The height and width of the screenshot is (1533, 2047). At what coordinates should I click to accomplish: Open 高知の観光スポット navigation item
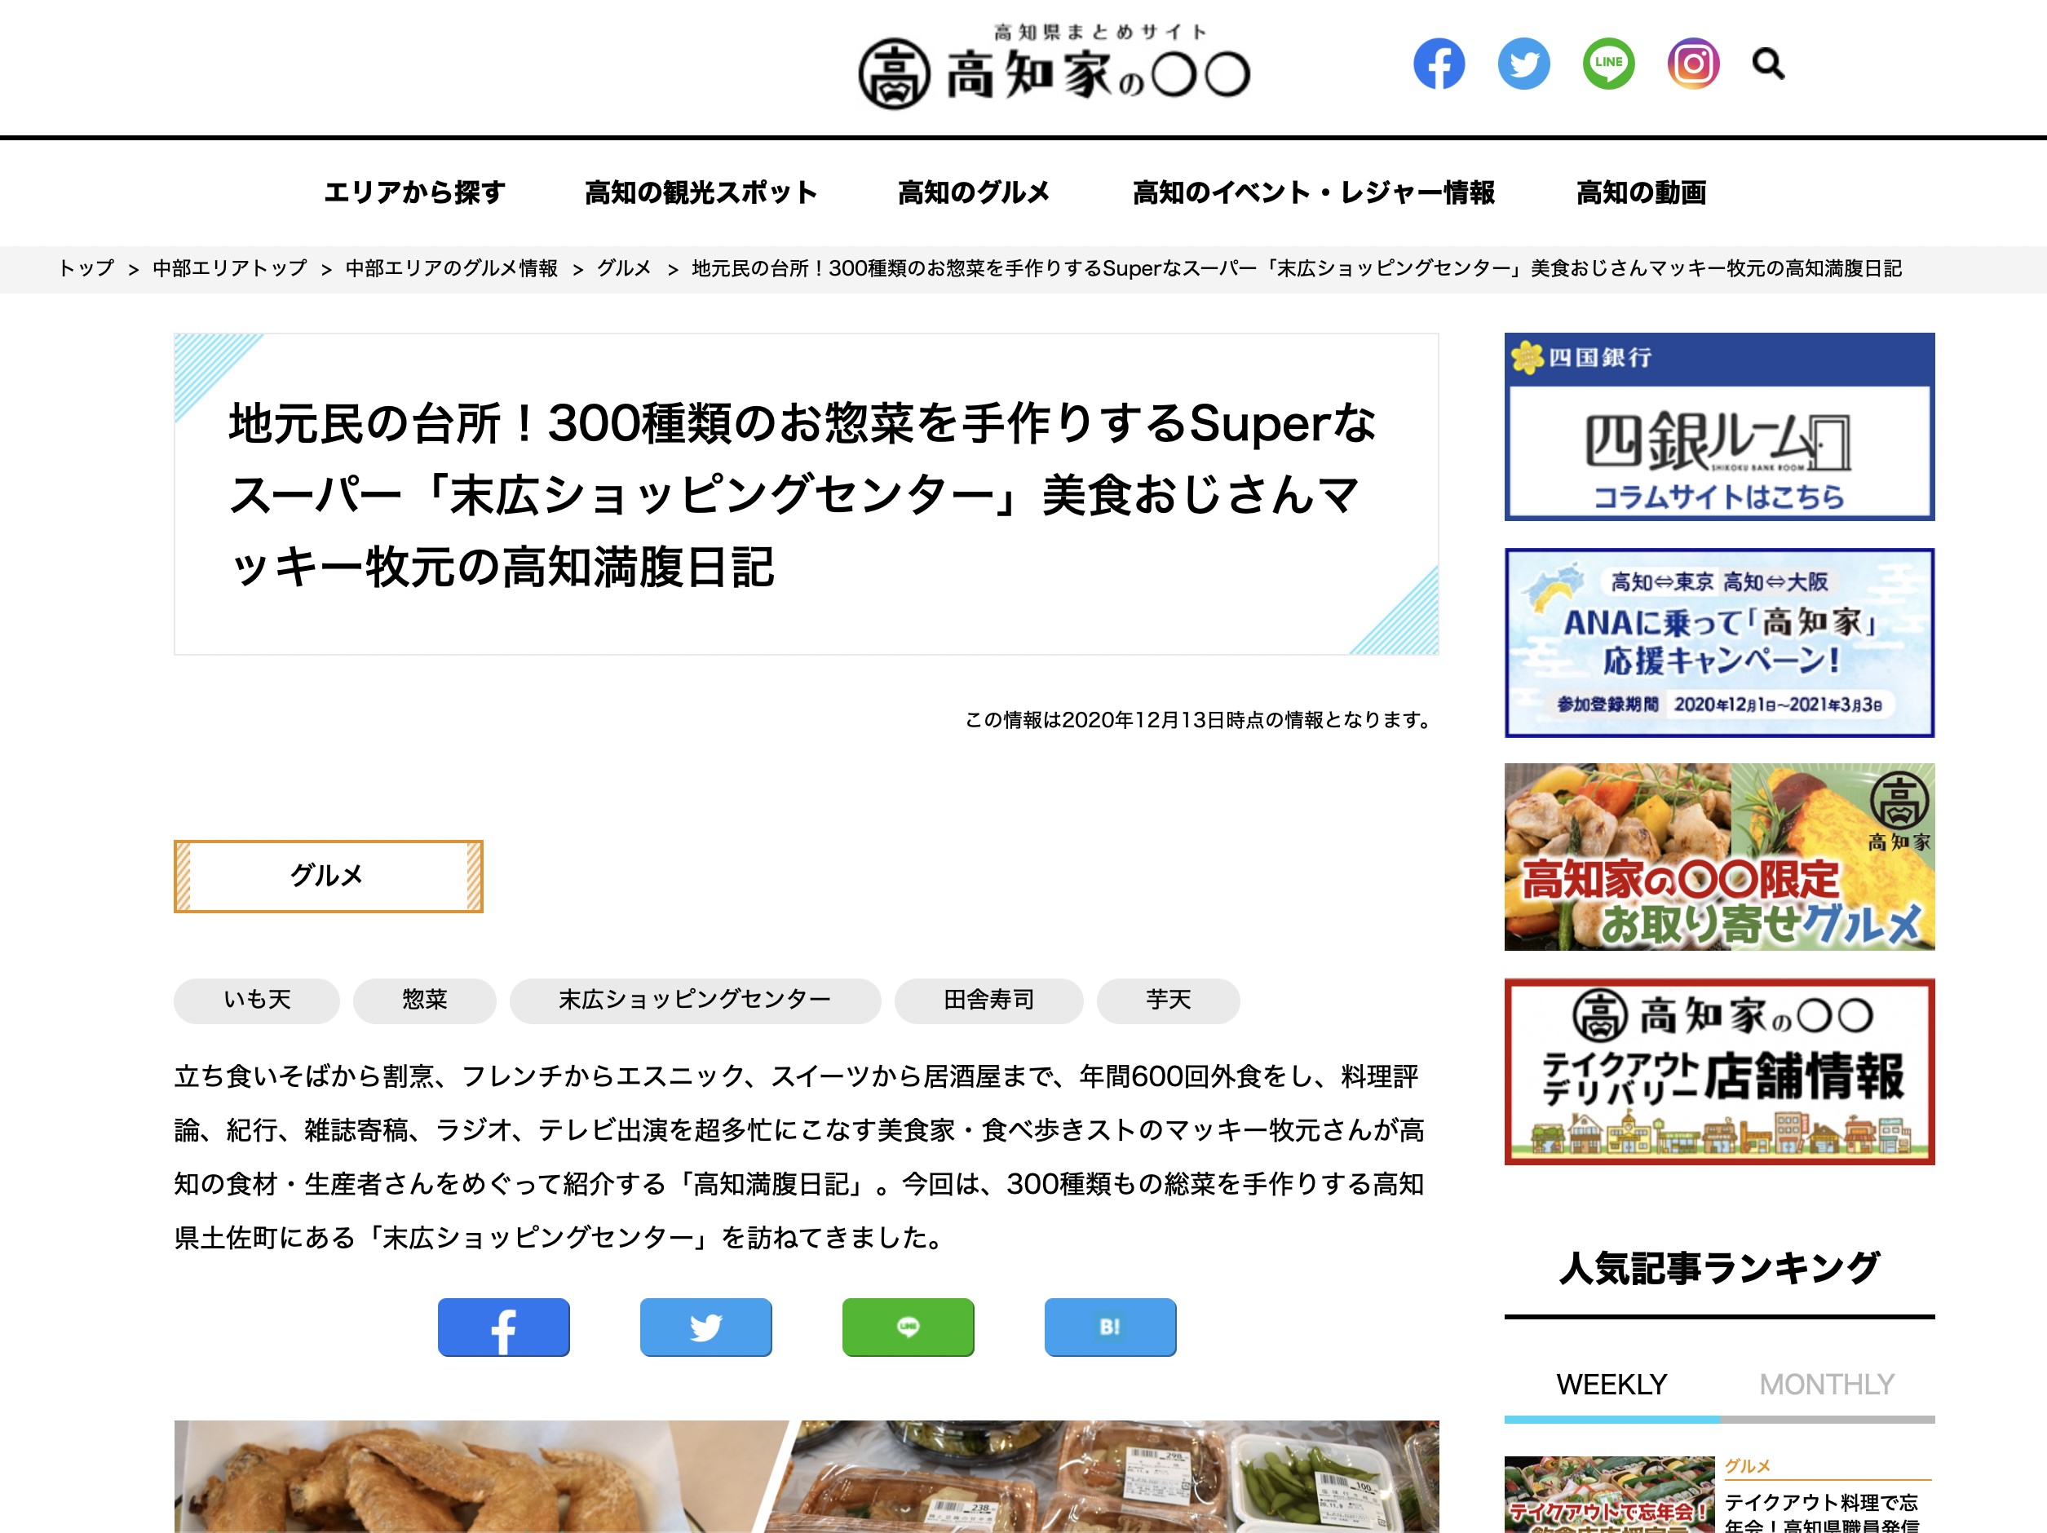tap(701, 192)
